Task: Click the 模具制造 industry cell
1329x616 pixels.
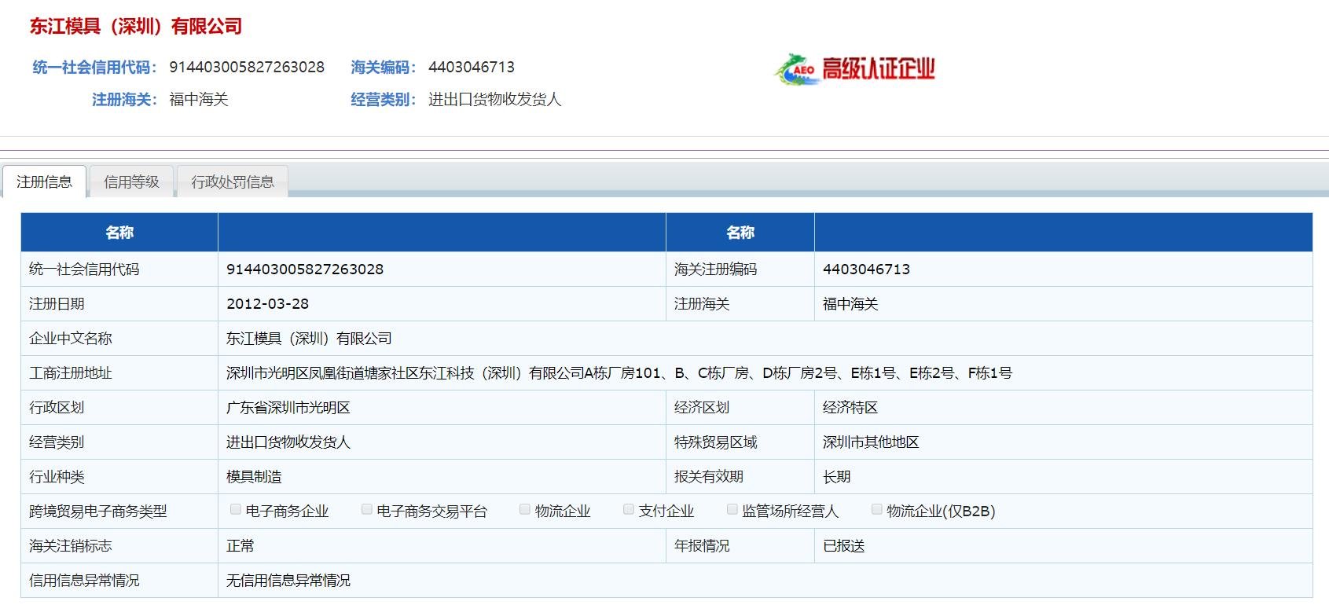Action: pos(254,476)
